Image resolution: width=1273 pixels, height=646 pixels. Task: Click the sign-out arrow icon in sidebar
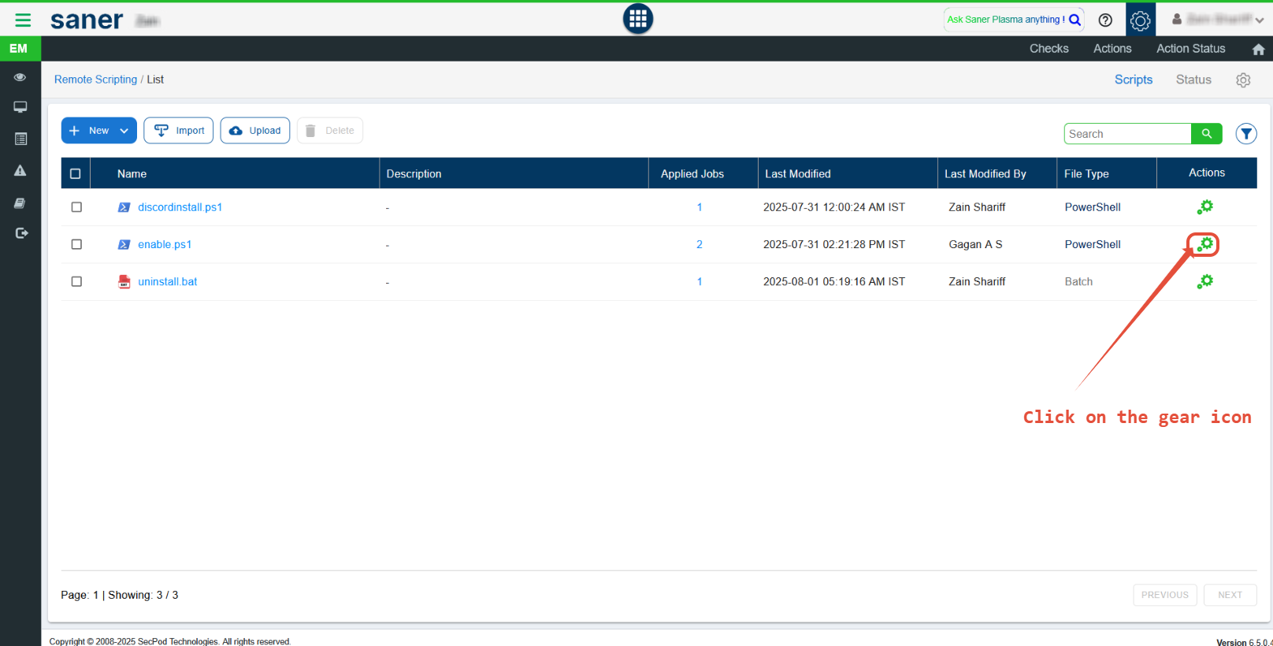(x=21, y=233)
